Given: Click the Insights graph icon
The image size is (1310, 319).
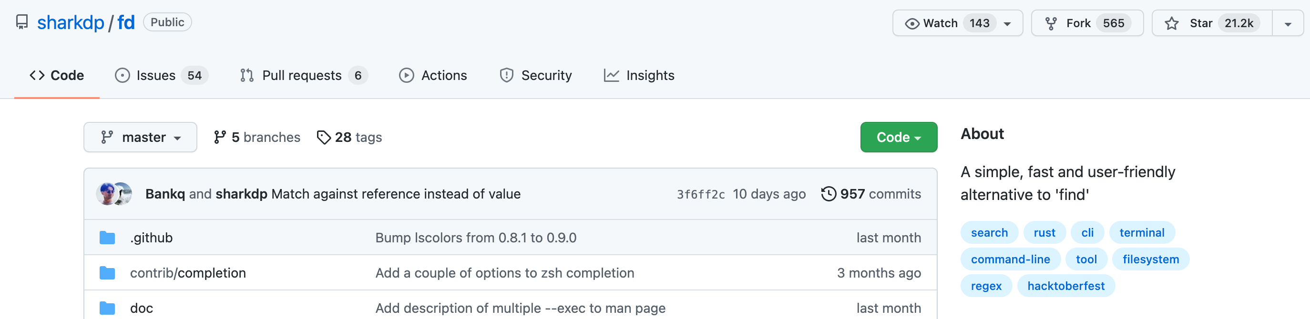Looking at the screenshot, I should (611, 75).
